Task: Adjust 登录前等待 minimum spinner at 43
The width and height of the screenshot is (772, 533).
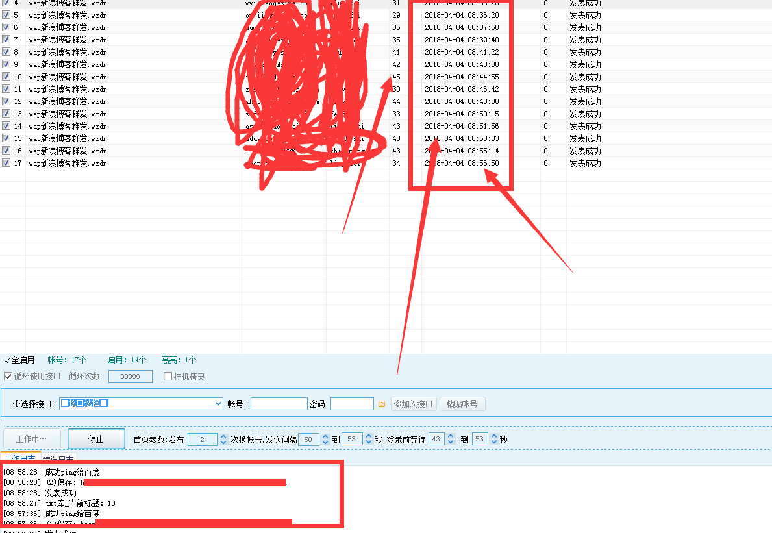Action: 449,440
